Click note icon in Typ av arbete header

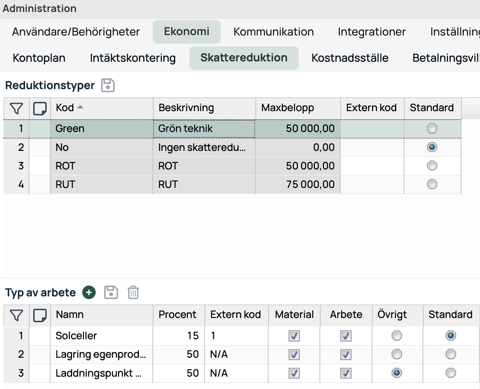[x=40, y=315]
